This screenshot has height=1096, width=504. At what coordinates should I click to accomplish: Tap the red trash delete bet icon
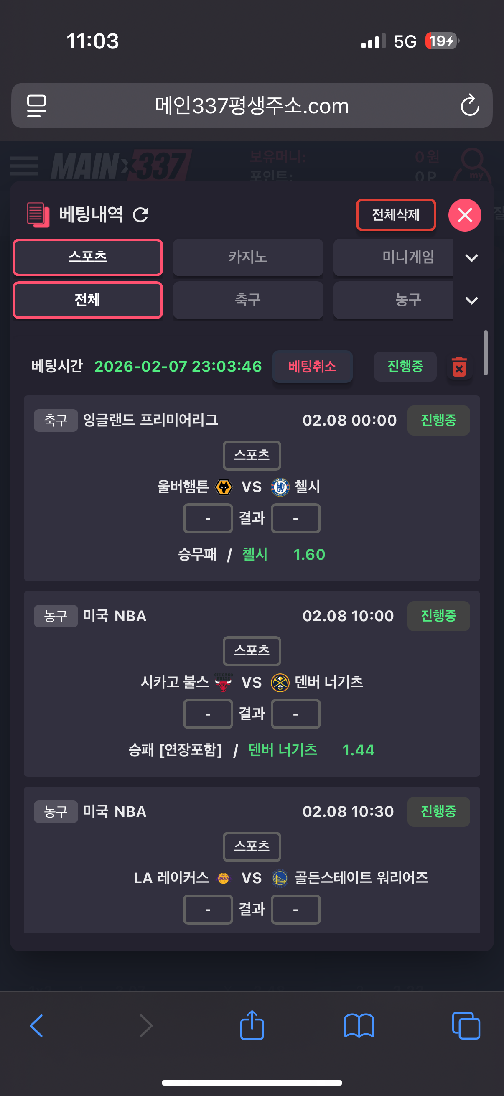coord(459,367)
